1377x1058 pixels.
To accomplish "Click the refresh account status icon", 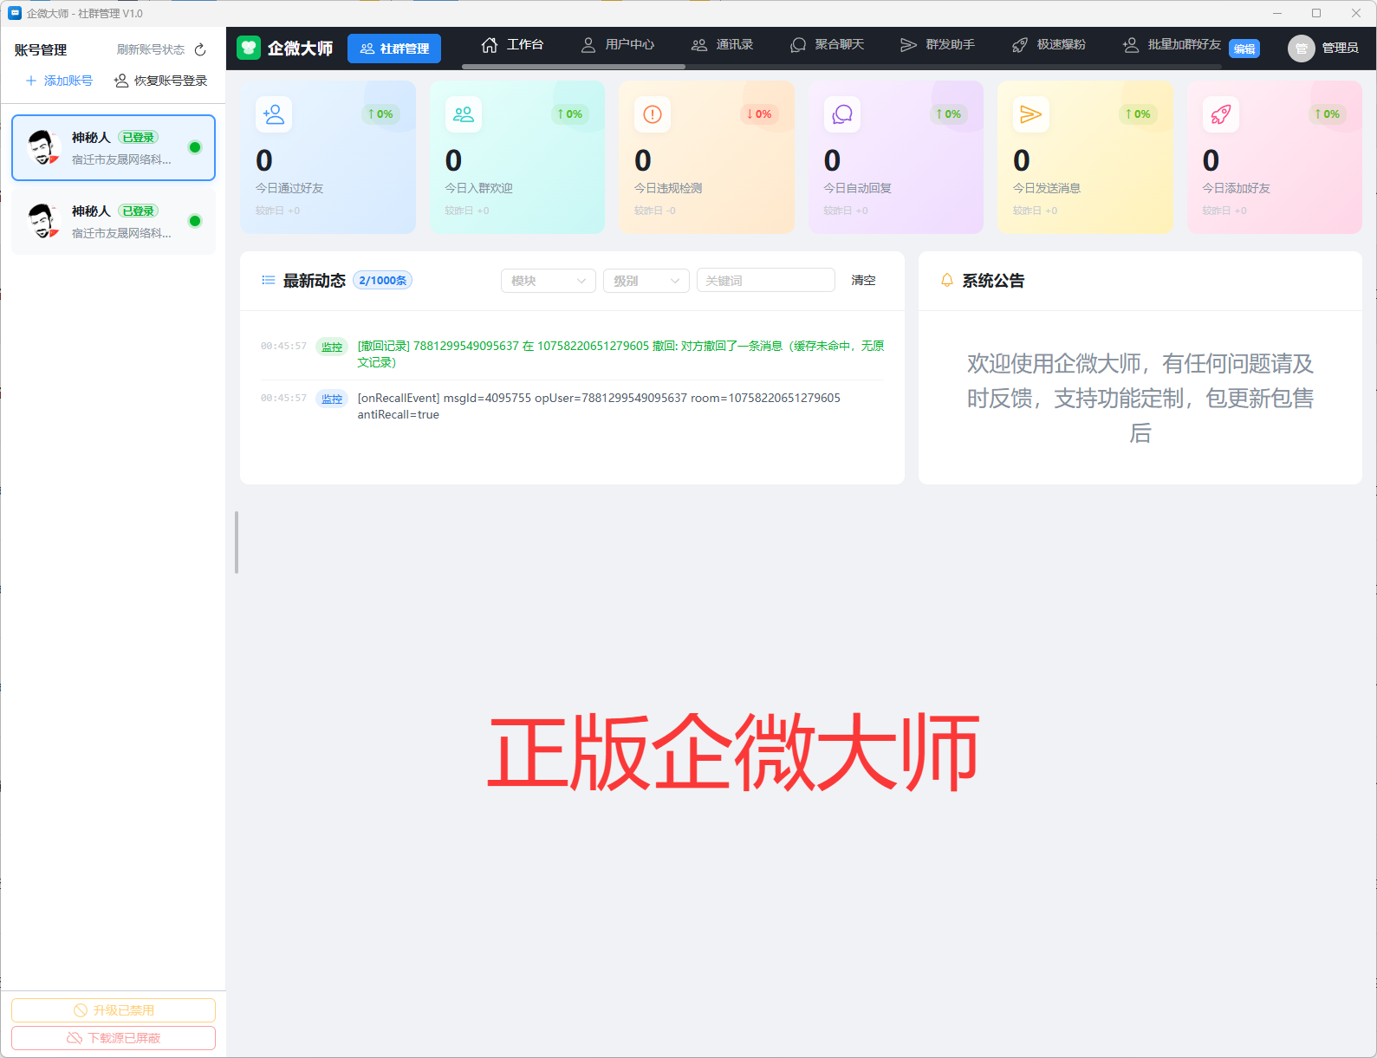I will click(x=200, y=49).
